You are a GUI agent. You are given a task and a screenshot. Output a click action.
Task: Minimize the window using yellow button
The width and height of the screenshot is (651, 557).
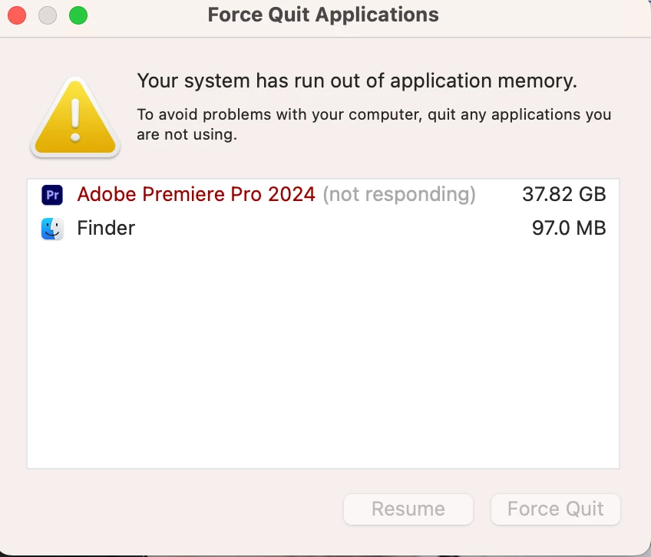point(48,15)
